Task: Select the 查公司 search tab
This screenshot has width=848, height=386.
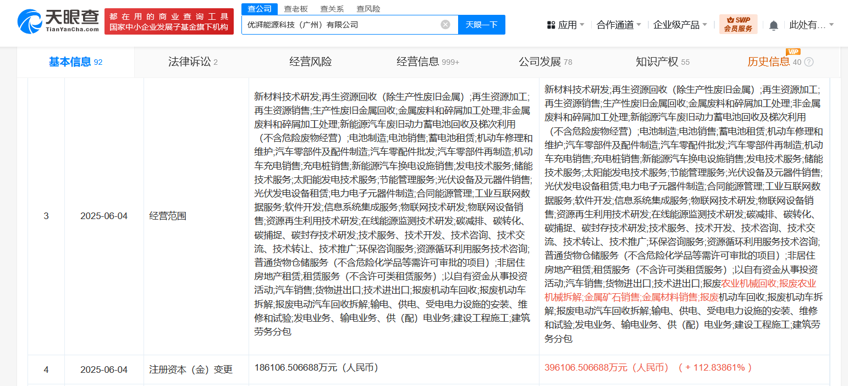Action: click(x=260, y=9)
